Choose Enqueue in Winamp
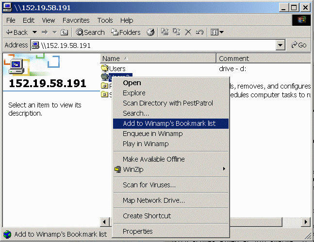Screen dimensions: 314x242 point(171,134)
